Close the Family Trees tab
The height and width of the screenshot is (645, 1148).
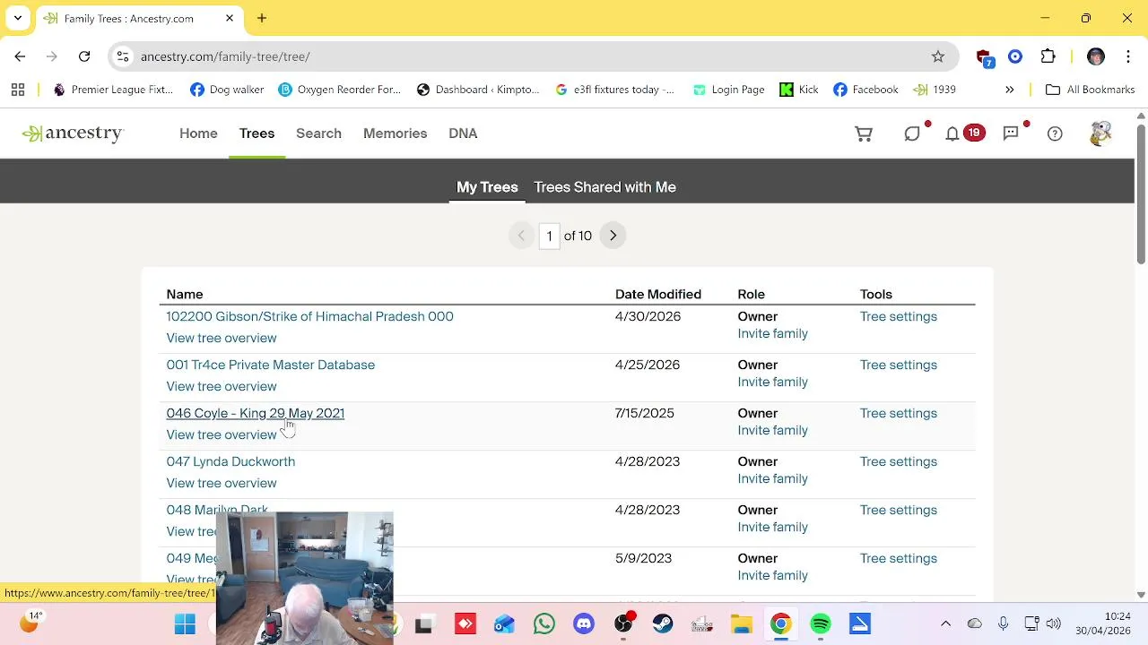click(x=230, y=18)
